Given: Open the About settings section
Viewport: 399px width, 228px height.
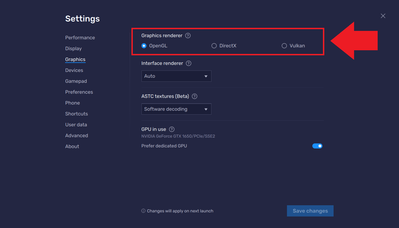Looking at the screenshot, I should (72, 146).
